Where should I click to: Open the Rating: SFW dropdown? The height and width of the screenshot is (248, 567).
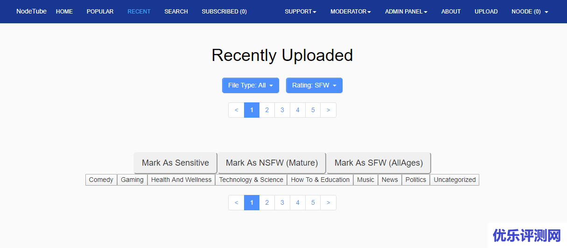point(314,85)
